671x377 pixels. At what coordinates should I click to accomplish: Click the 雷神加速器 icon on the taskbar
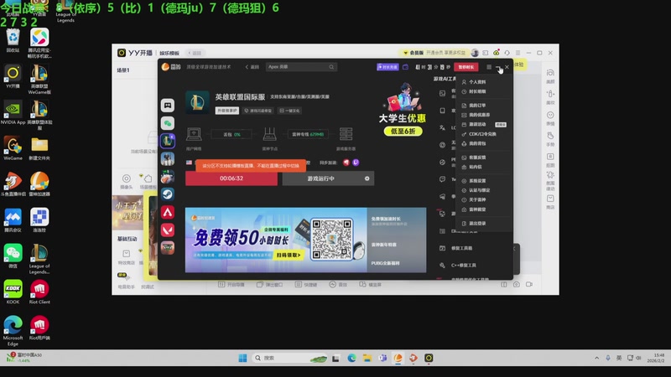(398, 359)
